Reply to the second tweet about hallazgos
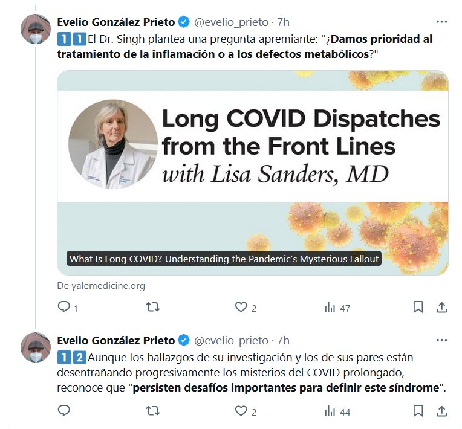462x429 pixels. (x=64, y=411)
